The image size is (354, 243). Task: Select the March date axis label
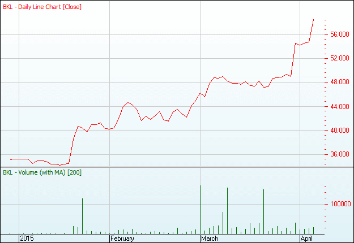click(210, 238)
